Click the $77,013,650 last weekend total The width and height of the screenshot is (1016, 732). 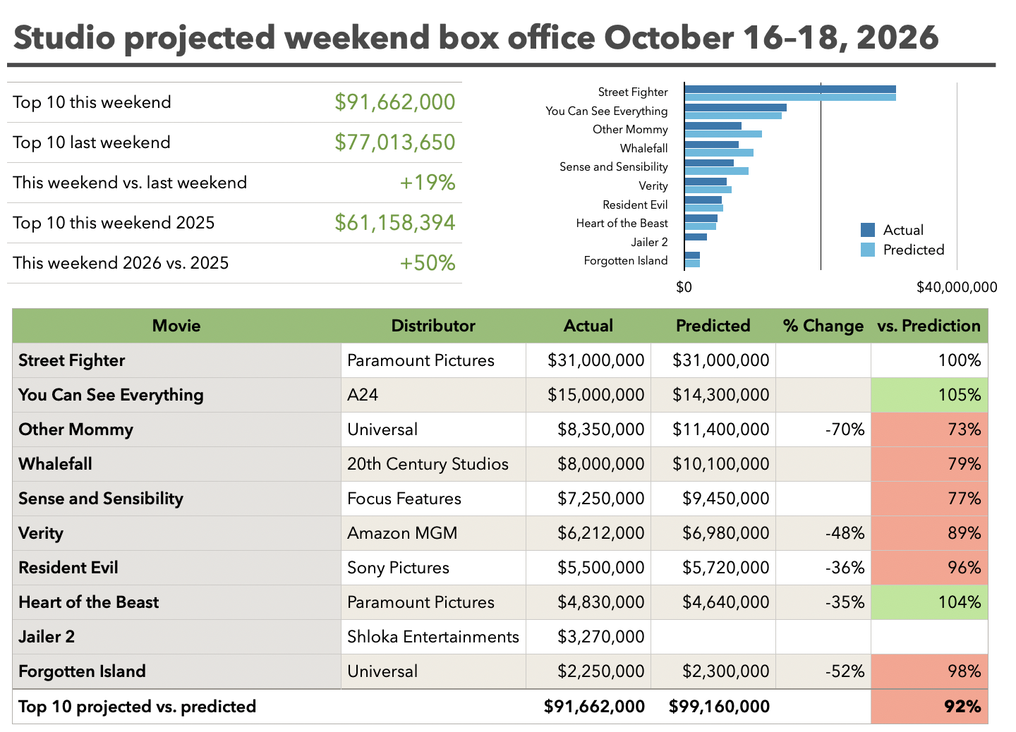click(395, 142)
